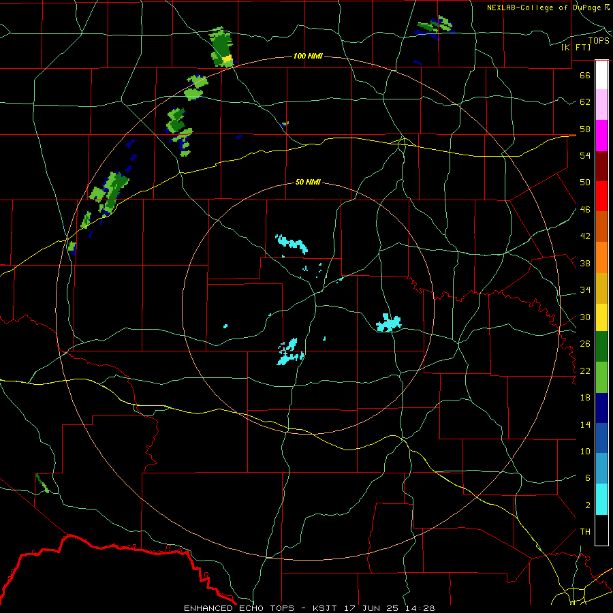
Task: Click the light green swatch between 26 and 22
Action: [x=601, y=377]
